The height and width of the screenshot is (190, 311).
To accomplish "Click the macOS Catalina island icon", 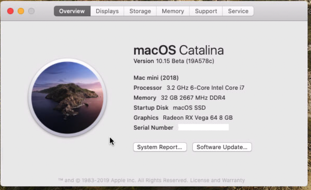I will (x=68, y=98).
